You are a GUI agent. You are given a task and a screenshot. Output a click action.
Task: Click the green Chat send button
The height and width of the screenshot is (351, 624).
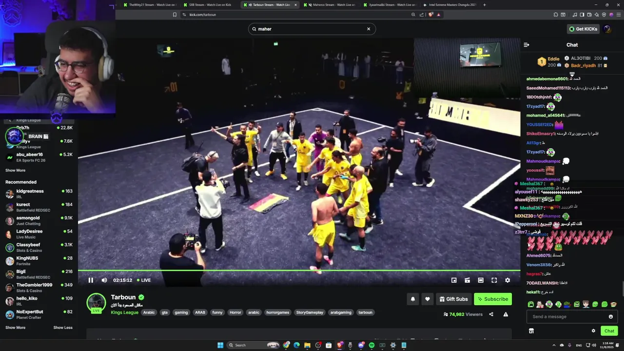click(x=609, y=331)
